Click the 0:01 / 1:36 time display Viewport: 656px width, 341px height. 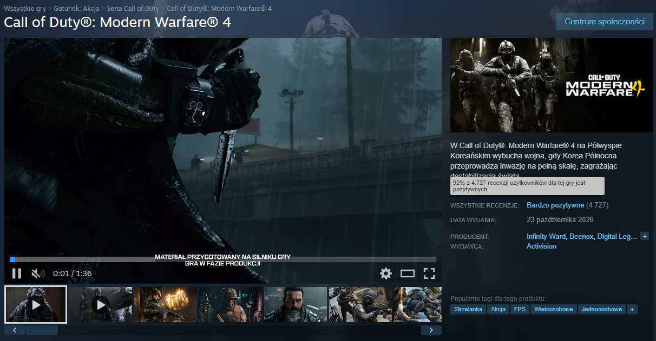click(73, 273)
